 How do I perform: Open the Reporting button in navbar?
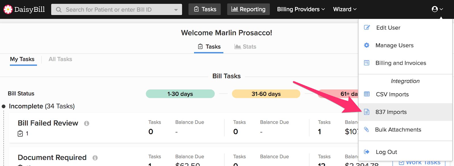tap(248, 9)
